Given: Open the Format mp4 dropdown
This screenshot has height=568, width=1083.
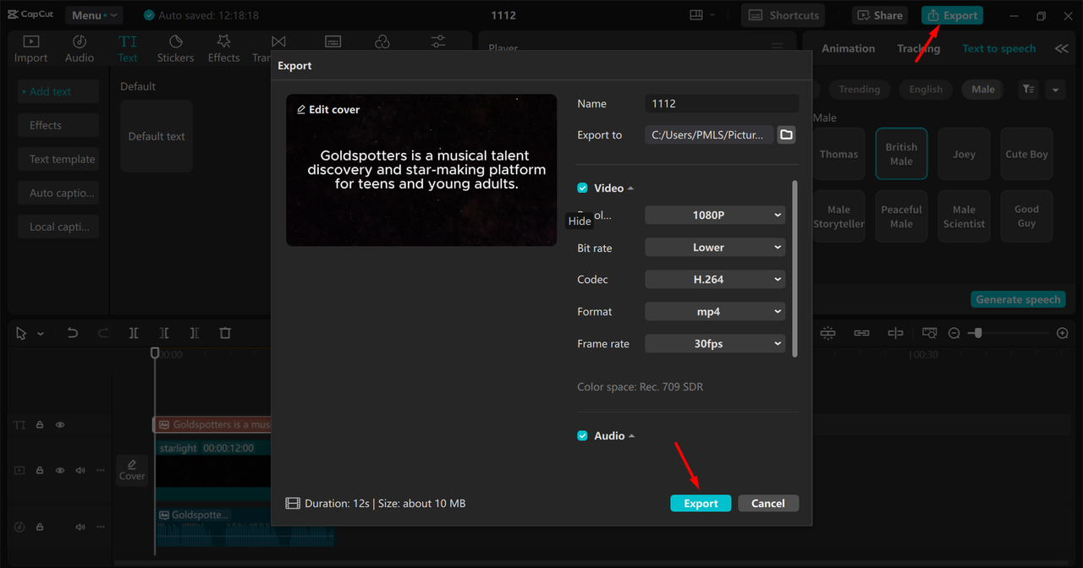Looking at the screenshot, I should pos(715,311).
